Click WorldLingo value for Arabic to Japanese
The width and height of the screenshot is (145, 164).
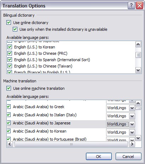(x=117, y=124)
